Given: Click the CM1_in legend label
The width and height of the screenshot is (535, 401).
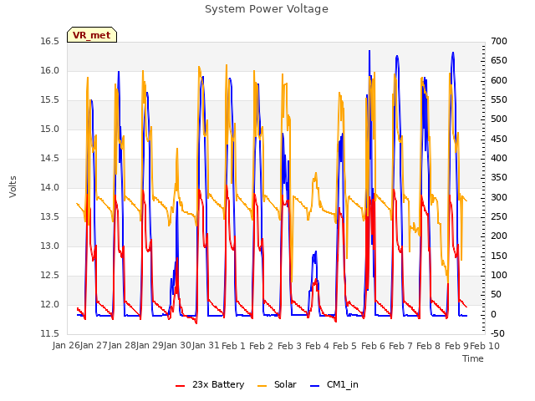Looking at the screenshot, I should coord(342,384).
